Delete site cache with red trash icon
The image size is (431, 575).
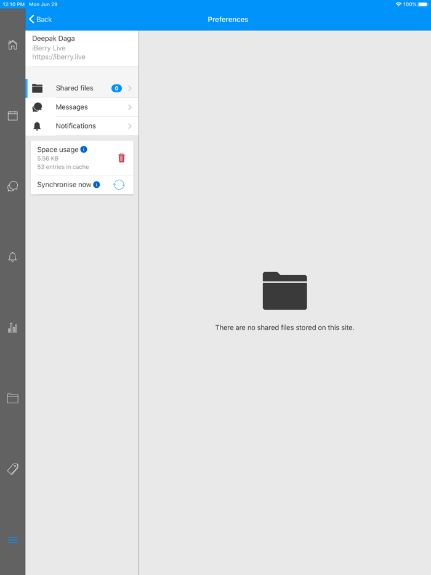121,158
